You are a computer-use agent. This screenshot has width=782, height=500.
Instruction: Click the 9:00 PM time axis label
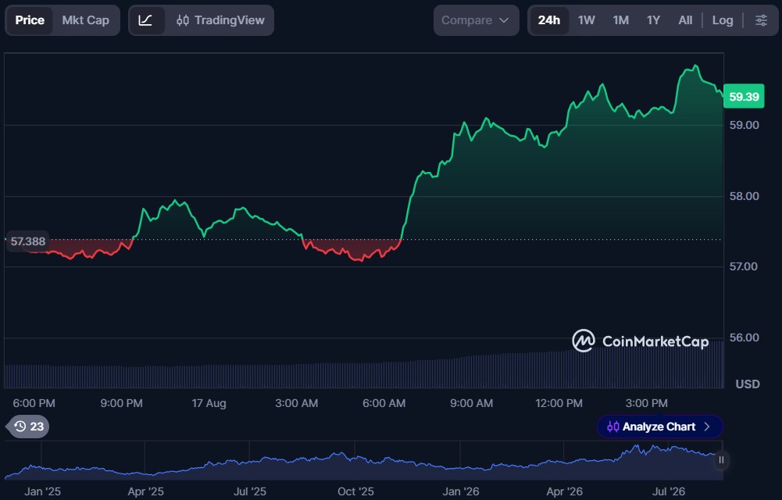click(121, 403)
